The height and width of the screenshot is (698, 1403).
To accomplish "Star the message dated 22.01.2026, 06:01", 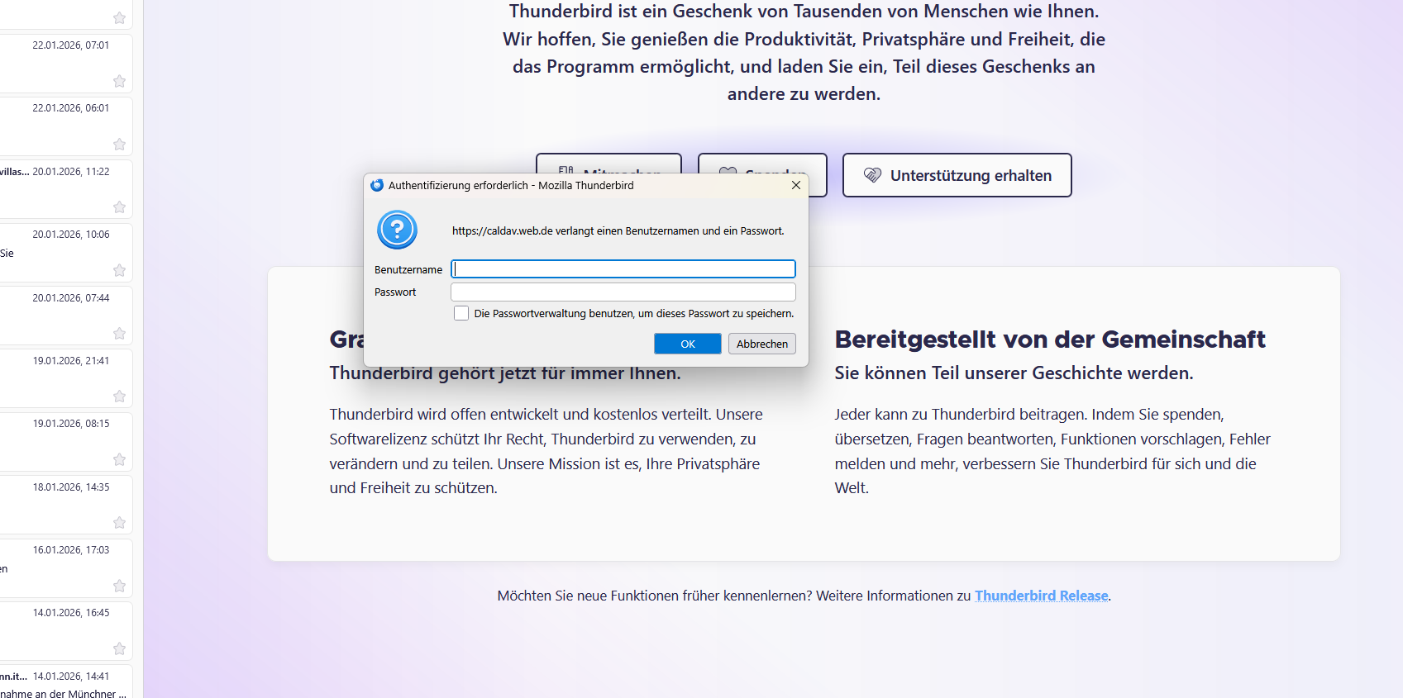I will pyautogui.click(x=120, y=145).
